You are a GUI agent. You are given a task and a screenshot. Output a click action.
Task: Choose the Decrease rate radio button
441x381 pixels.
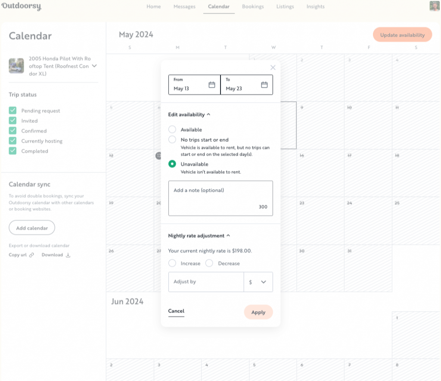209,263
